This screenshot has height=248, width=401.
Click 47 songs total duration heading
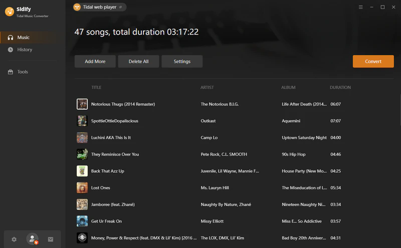(x=136, y=32)
